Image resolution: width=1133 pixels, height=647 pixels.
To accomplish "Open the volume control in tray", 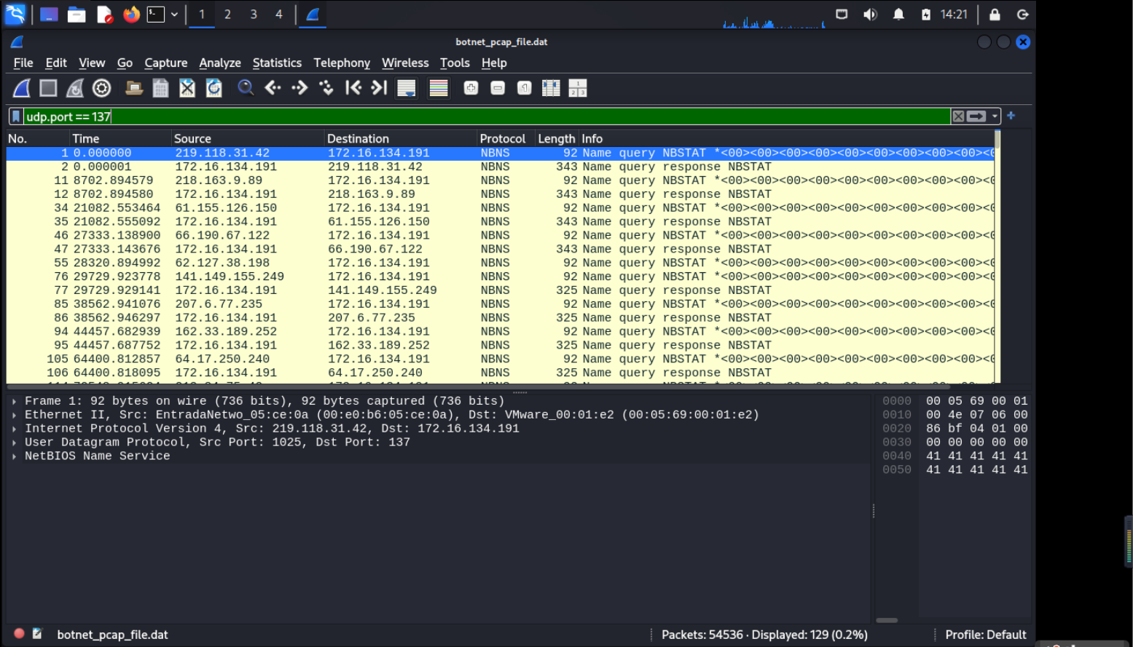I will [x=870, y=15].
